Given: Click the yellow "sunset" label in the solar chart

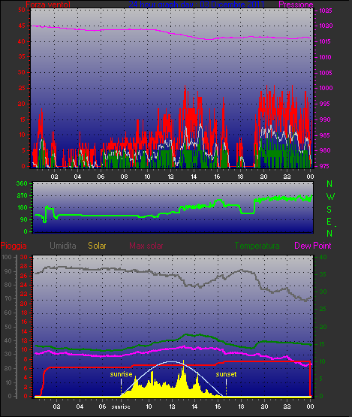Looking at the screenshot, I should pos(226,374).
